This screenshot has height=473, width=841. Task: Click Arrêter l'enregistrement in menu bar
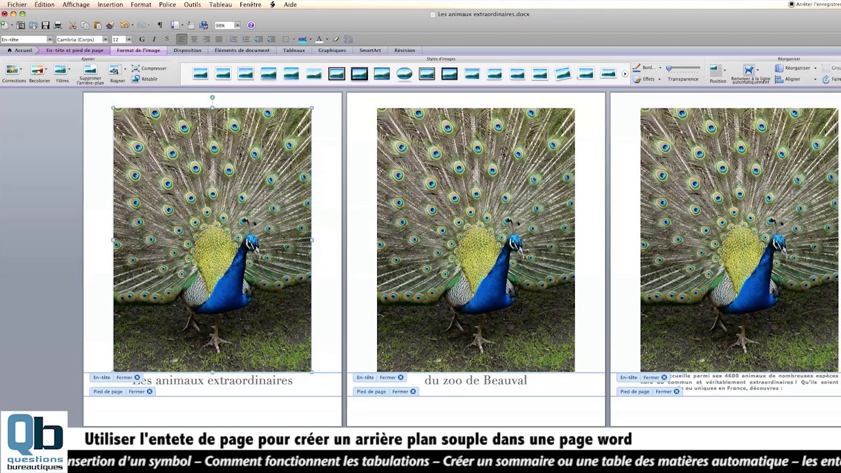815,5
